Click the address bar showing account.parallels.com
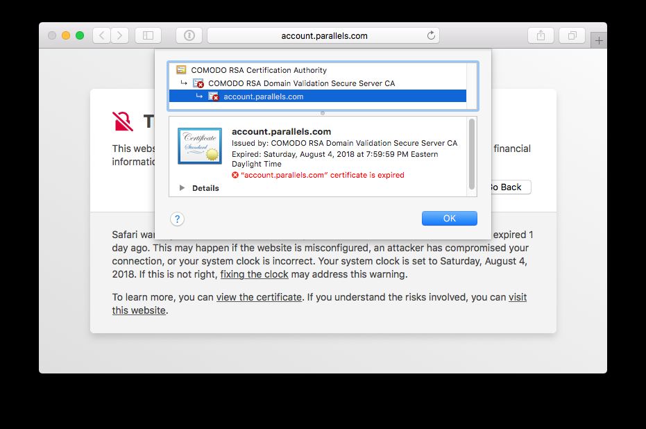 pos(323,35)
